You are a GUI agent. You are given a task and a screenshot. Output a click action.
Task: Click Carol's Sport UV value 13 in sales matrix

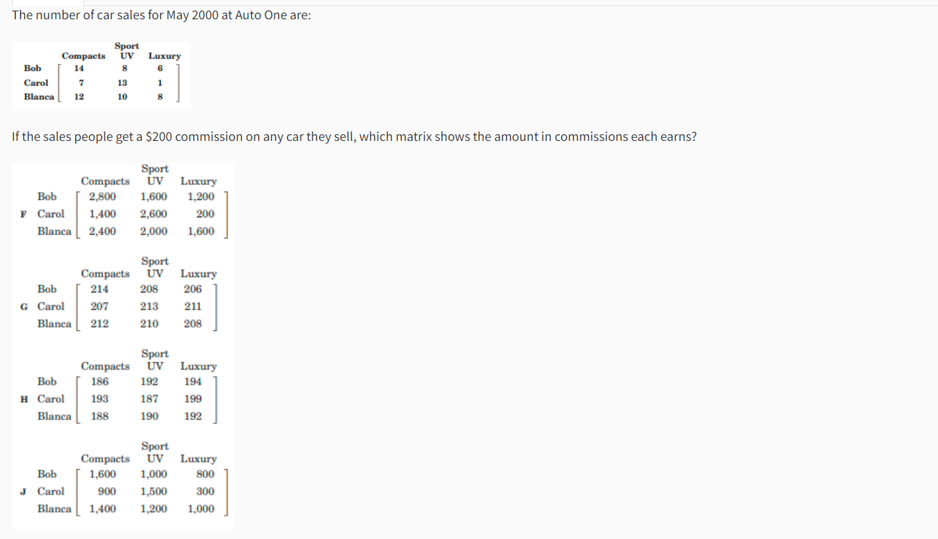(122, 82)
